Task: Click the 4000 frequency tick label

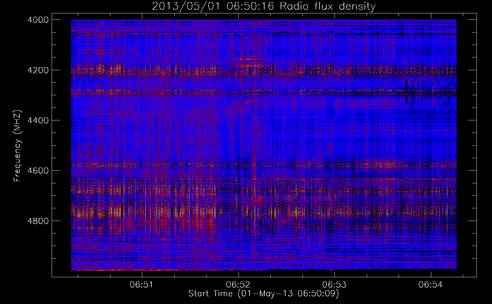Action: 38,20
